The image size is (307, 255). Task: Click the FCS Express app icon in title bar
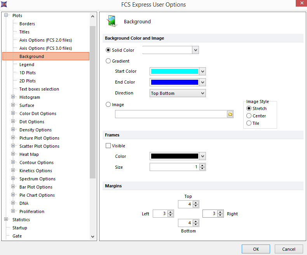[4, 4]
